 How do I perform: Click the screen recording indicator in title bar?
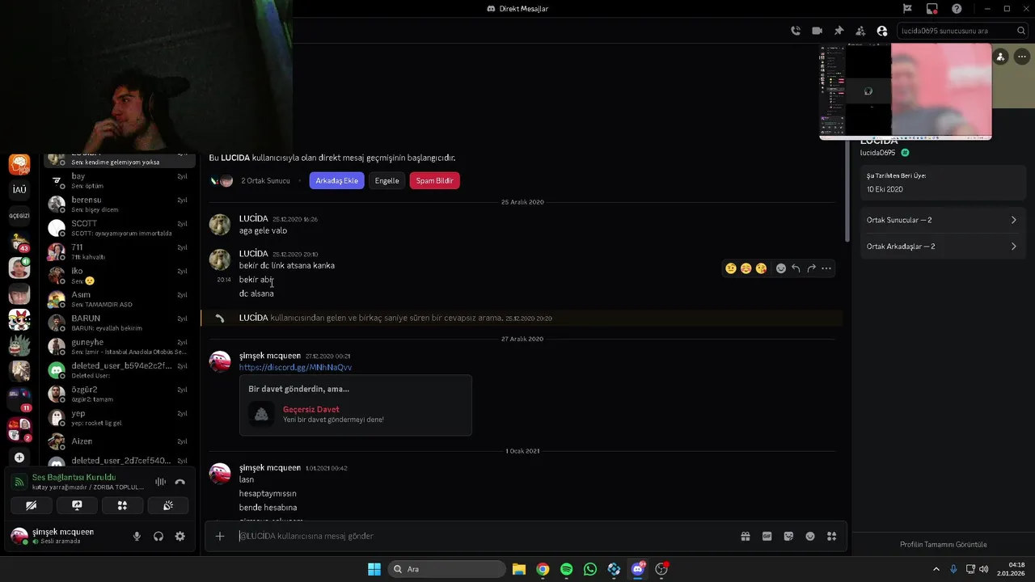[x=932, y=9]
